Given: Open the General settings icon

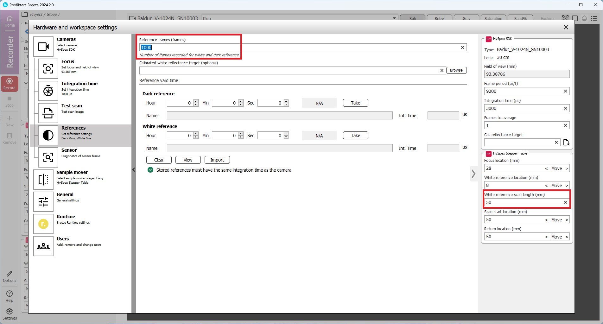Looking at the screenshot, I should (x=43, y=202).
